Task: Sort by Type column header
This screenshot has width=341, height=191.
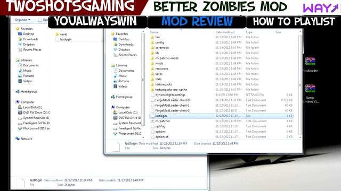Action: pos(249,32)
